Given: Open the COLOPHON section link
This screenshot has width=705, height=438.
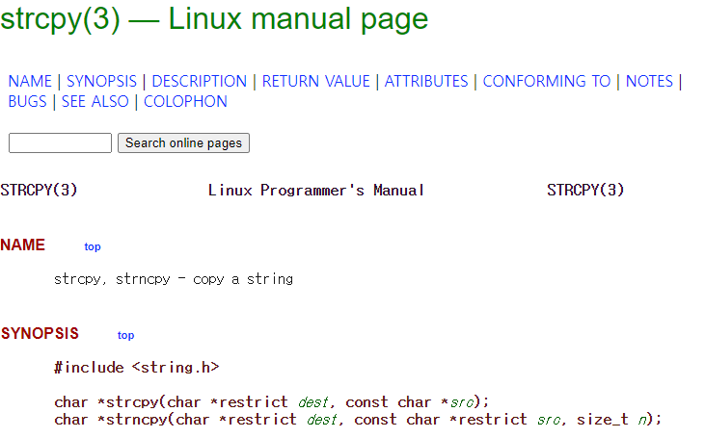Looking at the screenshot, I should pyautogui.click(x=185, y=101).
